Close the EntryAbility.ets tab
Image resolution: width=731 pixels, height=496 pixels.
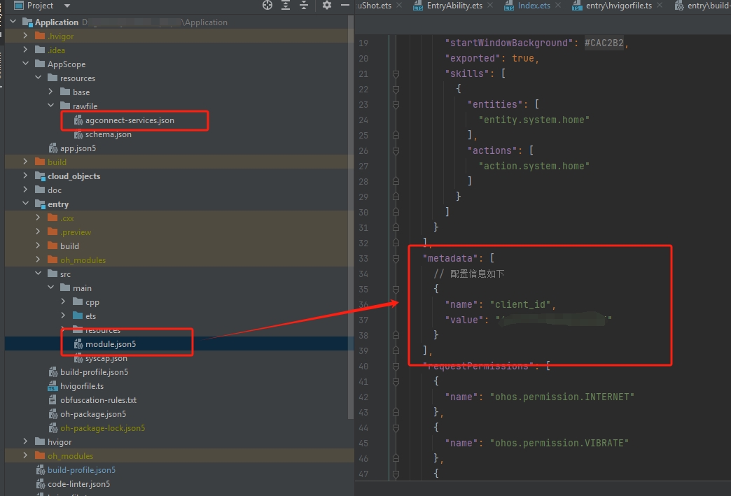coord(490,5)
